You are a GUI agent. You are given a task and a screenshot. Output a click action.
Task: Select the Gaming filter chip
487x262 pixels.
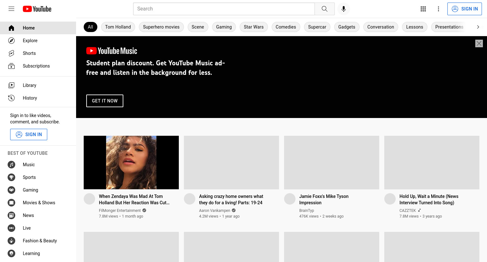[x=224, y=27]
